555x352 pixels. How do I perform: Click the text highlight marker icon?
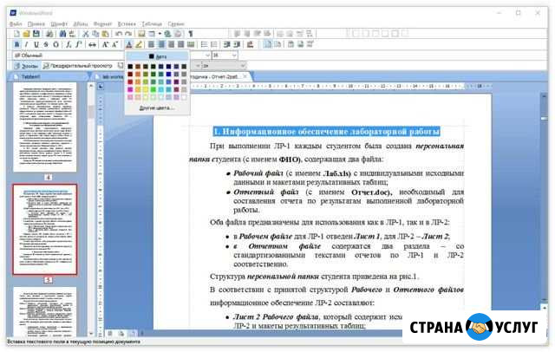pos(139,44)
